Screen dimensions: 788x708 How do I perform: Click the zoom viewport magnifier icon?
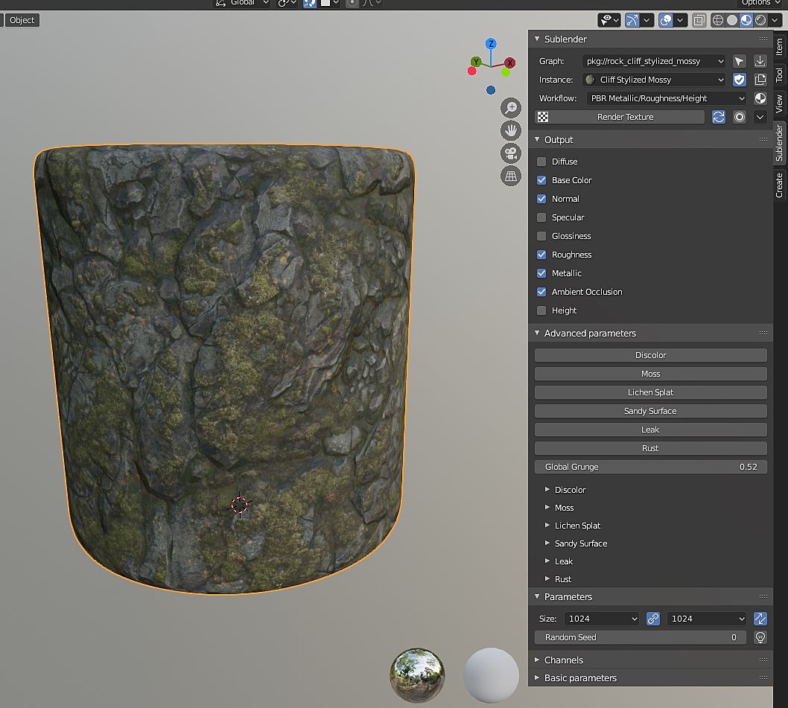coord(511,107)
